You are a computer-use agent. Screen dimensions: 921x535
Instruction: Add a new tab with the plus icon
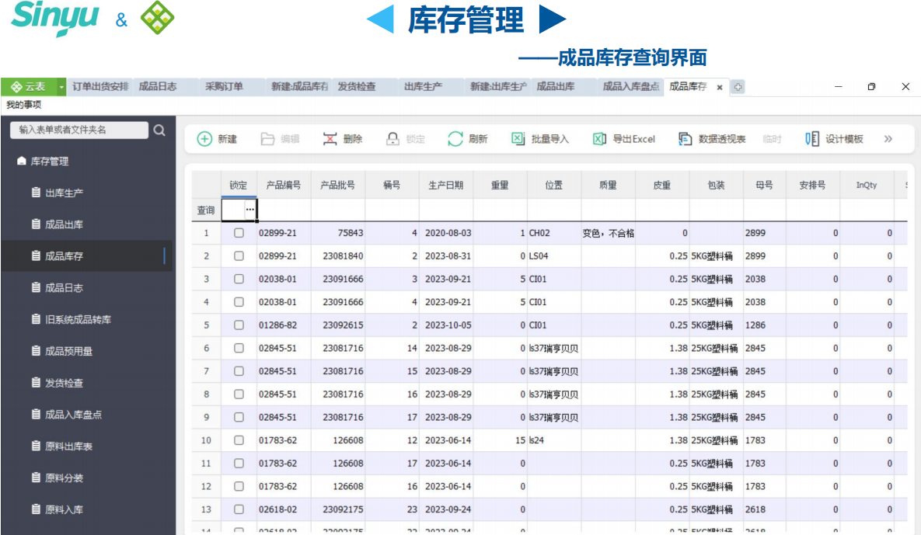[738, 87]
